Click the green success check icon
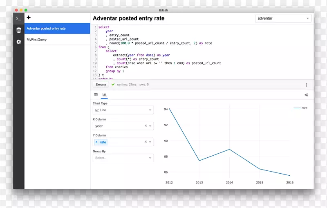 (x=113, y=85)
